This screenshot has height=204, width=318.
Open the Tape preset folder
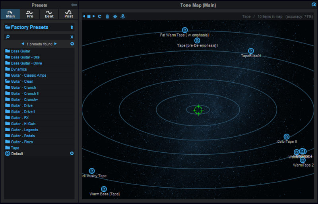15,148
